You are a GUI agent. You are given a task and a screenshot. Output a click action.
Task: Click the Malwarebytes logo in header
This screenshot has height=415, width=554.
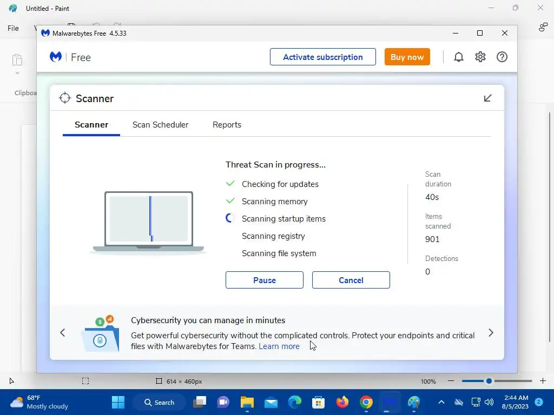click(x=56, y=57)
